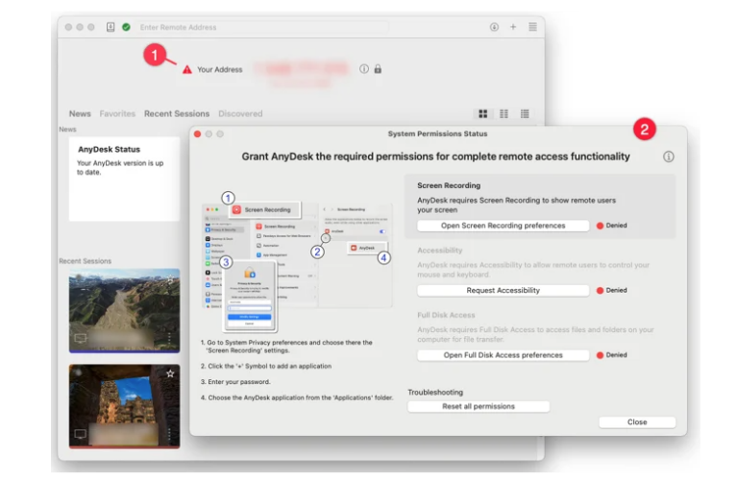Open the Discovered tab
This screenshot has height=480, width=737.
240,113
